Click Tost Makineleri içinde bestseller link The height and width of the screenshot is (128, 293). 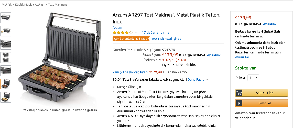pos(166,39)
